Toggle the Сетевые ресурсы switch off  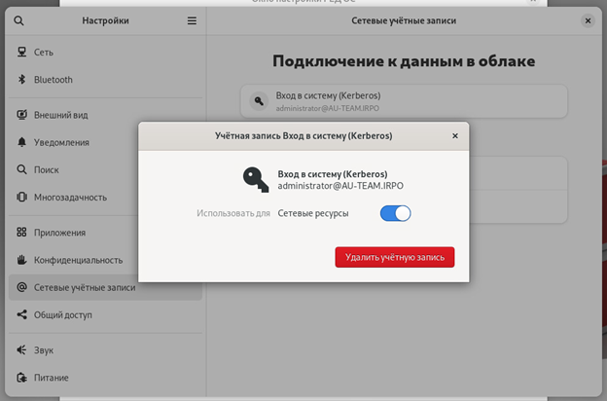(x=395, y=213)
